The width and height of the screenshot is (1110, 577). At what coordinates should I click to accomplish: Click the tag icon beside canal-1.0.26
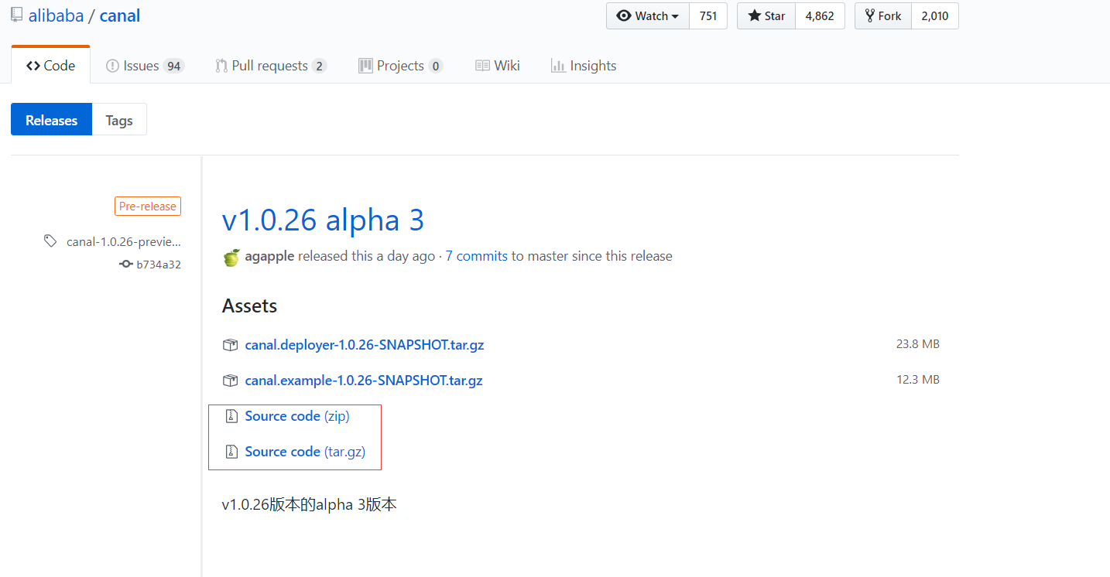pos(50,241)
